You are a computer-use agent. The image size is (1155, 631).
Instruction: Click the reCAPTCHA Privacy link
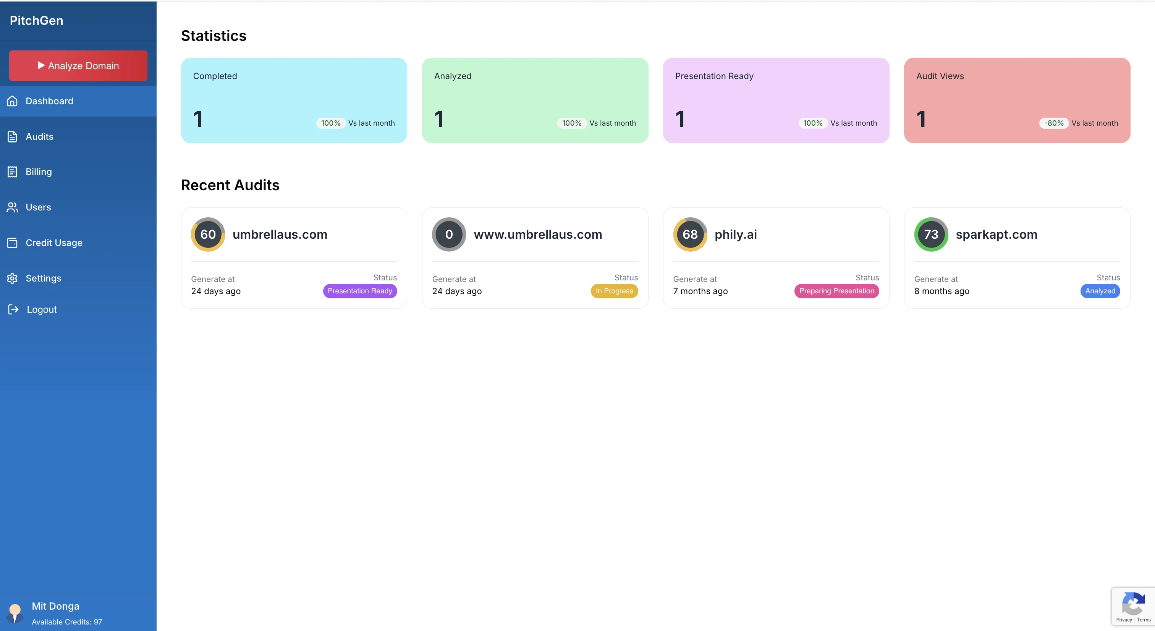[x=1124, y=620]
